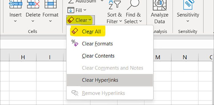This screenshot has height=105, width=214.
Task: Select column N header
Action: [x=185, y=57]
